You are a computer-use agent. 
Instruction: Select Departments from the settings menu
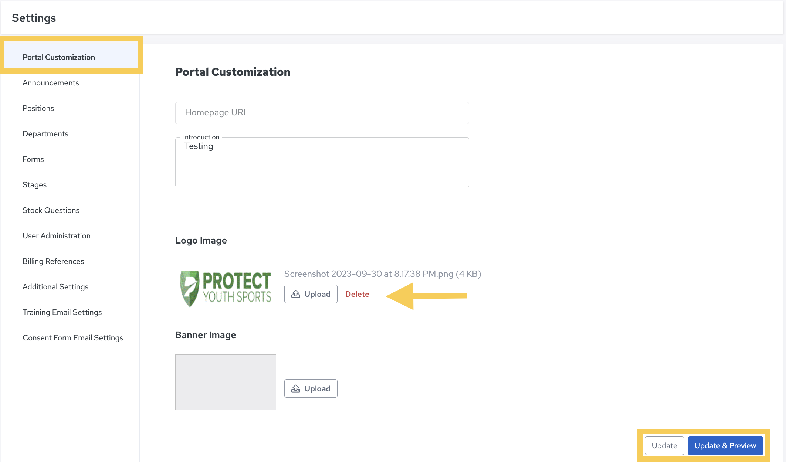click(x=45, y=134)
